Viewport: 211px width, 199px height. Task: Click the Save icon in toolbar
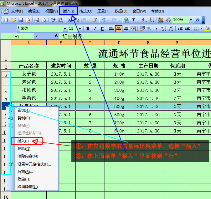20,20
